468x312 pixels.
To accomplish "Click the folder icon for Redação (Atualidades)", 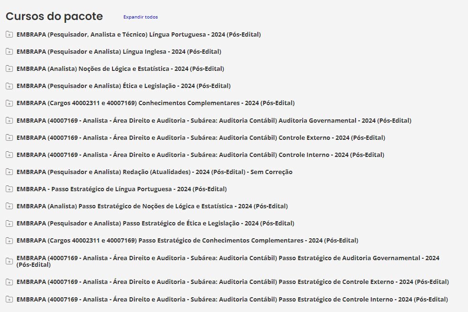I will click(x=9, y=172).
